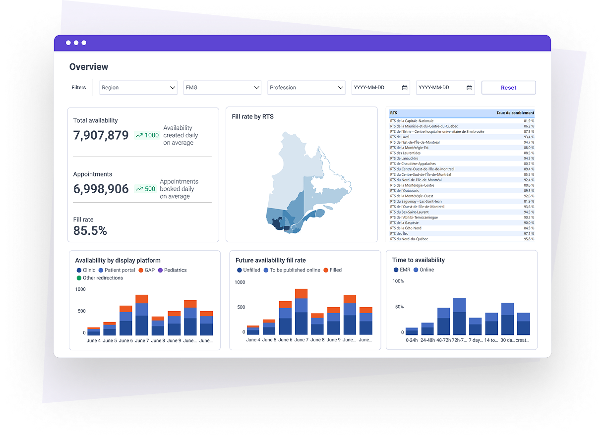
Task: Open the Profession filter dropdown
Action: [x=306, y=88]
